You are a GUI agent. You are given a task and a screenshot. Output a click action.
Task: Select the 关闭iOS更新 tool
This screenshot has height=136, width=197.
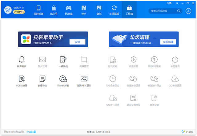pyautogui.click(x=154, y=62)
